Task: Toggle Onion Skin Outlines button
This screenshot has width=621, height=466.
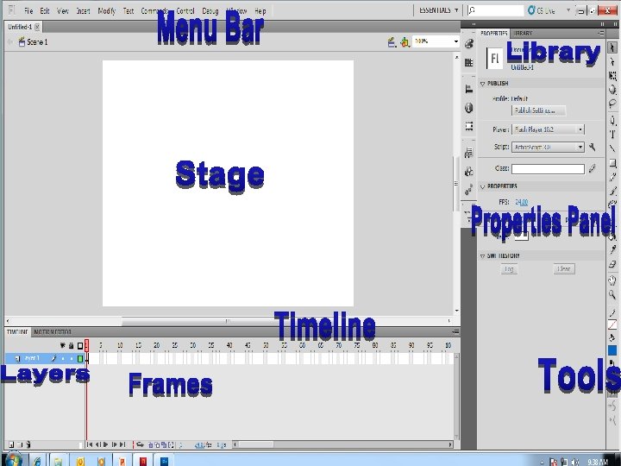Action: [x=157, y=444]
